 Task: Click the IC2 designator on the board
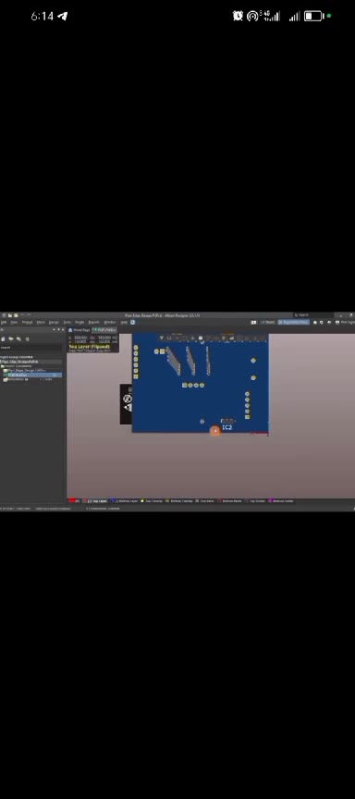click(227, 427)
